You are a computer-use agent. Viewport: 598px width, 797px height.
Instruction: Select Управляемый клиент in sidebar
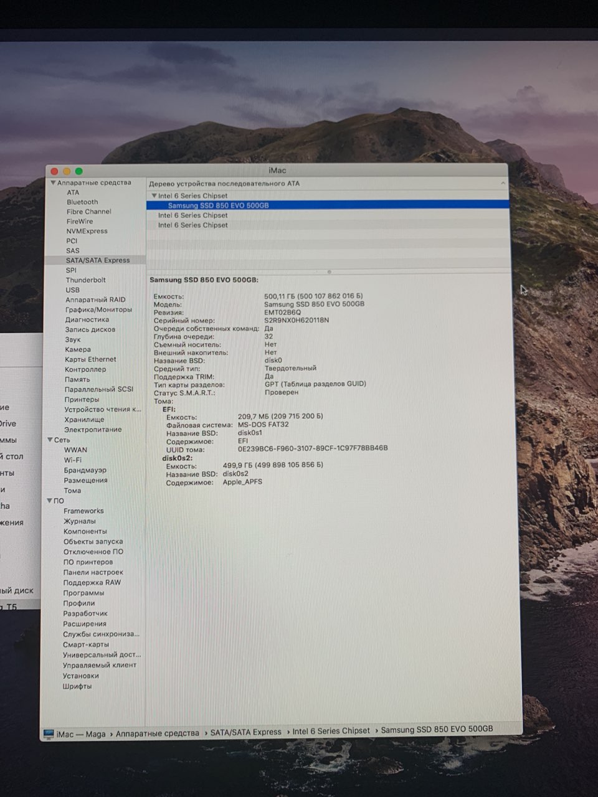click(x=99, y=665)
